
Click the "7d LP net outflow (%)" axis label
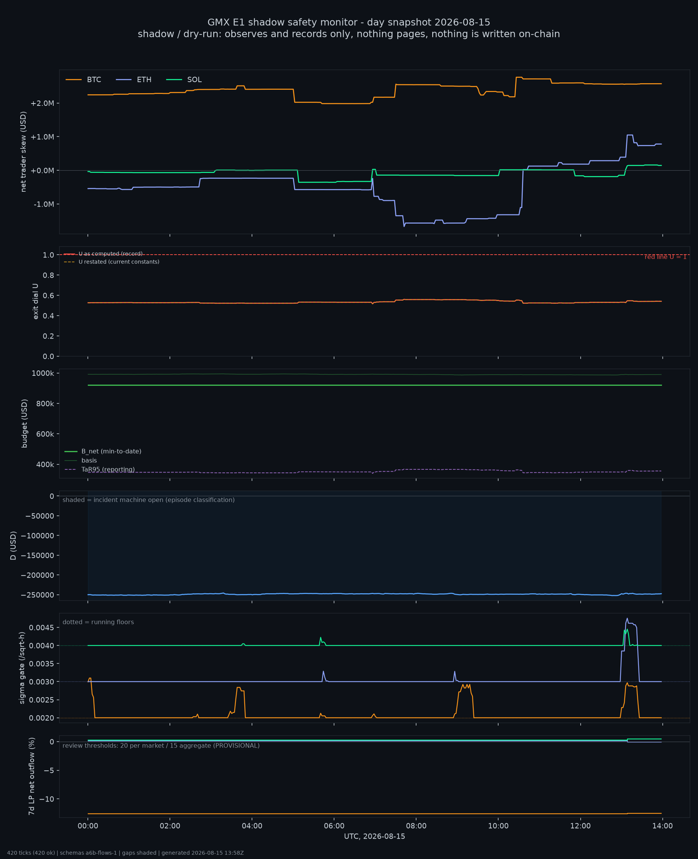[31, 776]
